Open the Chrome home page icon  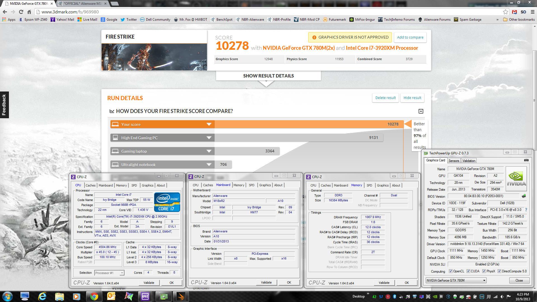tap(29, 12)
